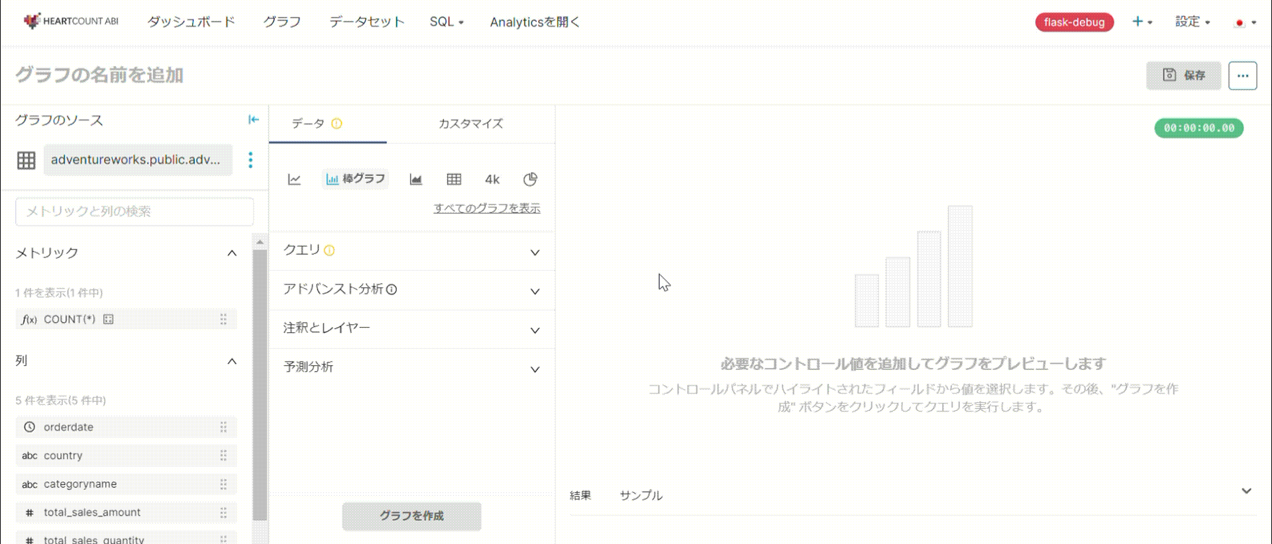Open the language flag dropdown

pos(1245,23)
